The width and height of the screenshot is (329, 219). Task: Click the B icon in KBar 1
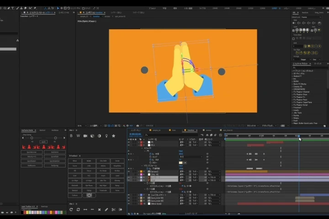click(x=71, y=136)
